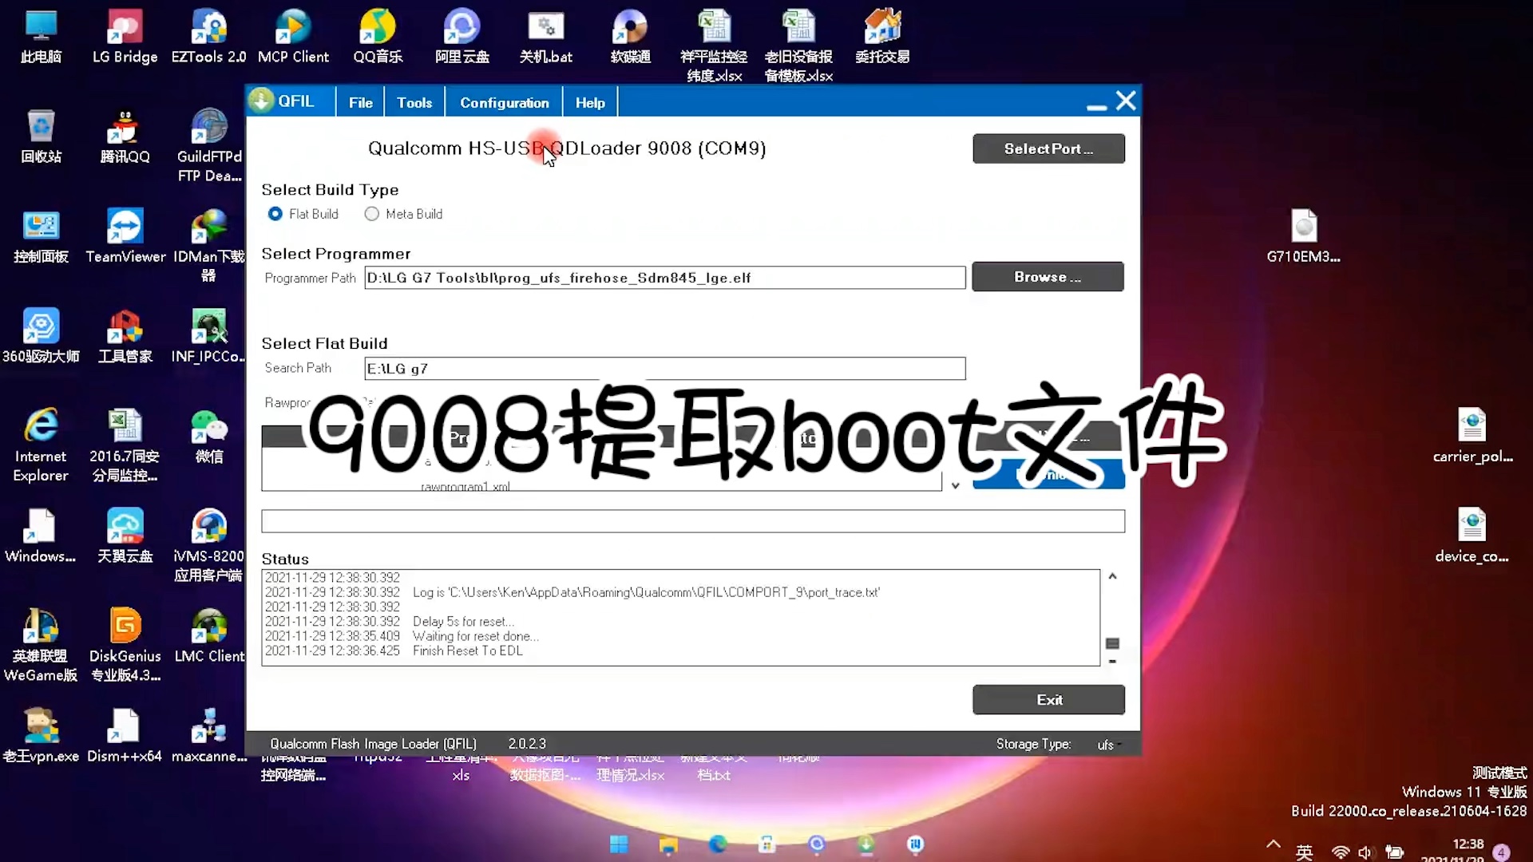The width and height of the screenshot is (1533, 862).
Task: Open the Help menu in QFIL
Action: tap(590, 102)
